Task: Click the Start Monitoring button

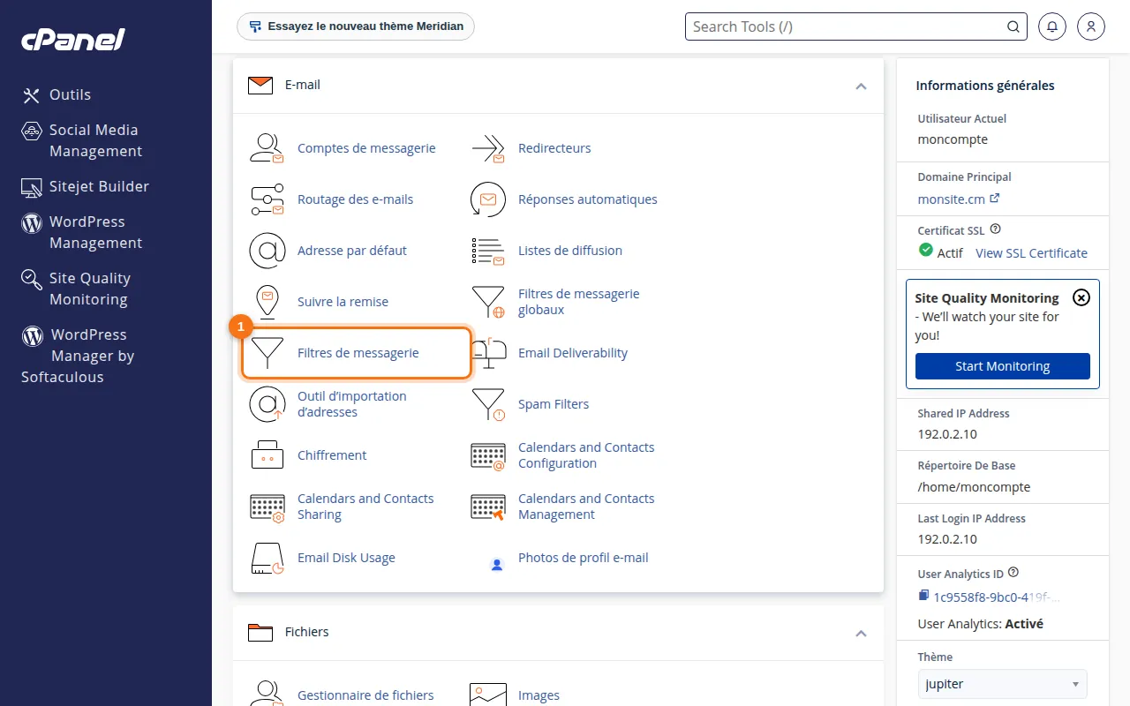Action: coord(1003,366)
